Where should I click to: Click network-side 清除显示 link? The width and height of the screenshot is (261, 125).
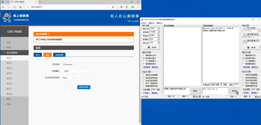[x=255, y=67]
